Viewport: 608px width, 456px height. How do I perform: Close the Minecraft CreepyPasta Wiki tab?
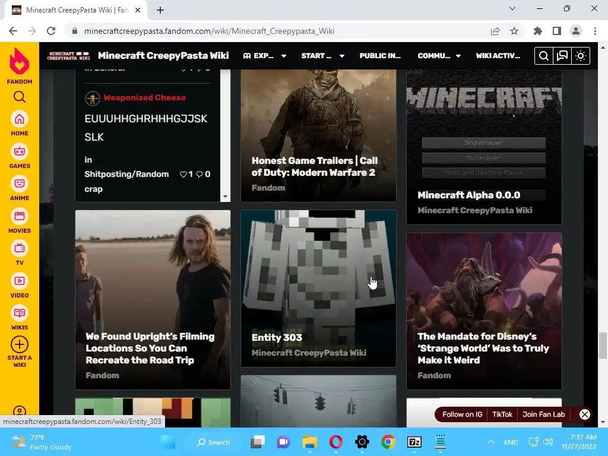pos(138,11)
